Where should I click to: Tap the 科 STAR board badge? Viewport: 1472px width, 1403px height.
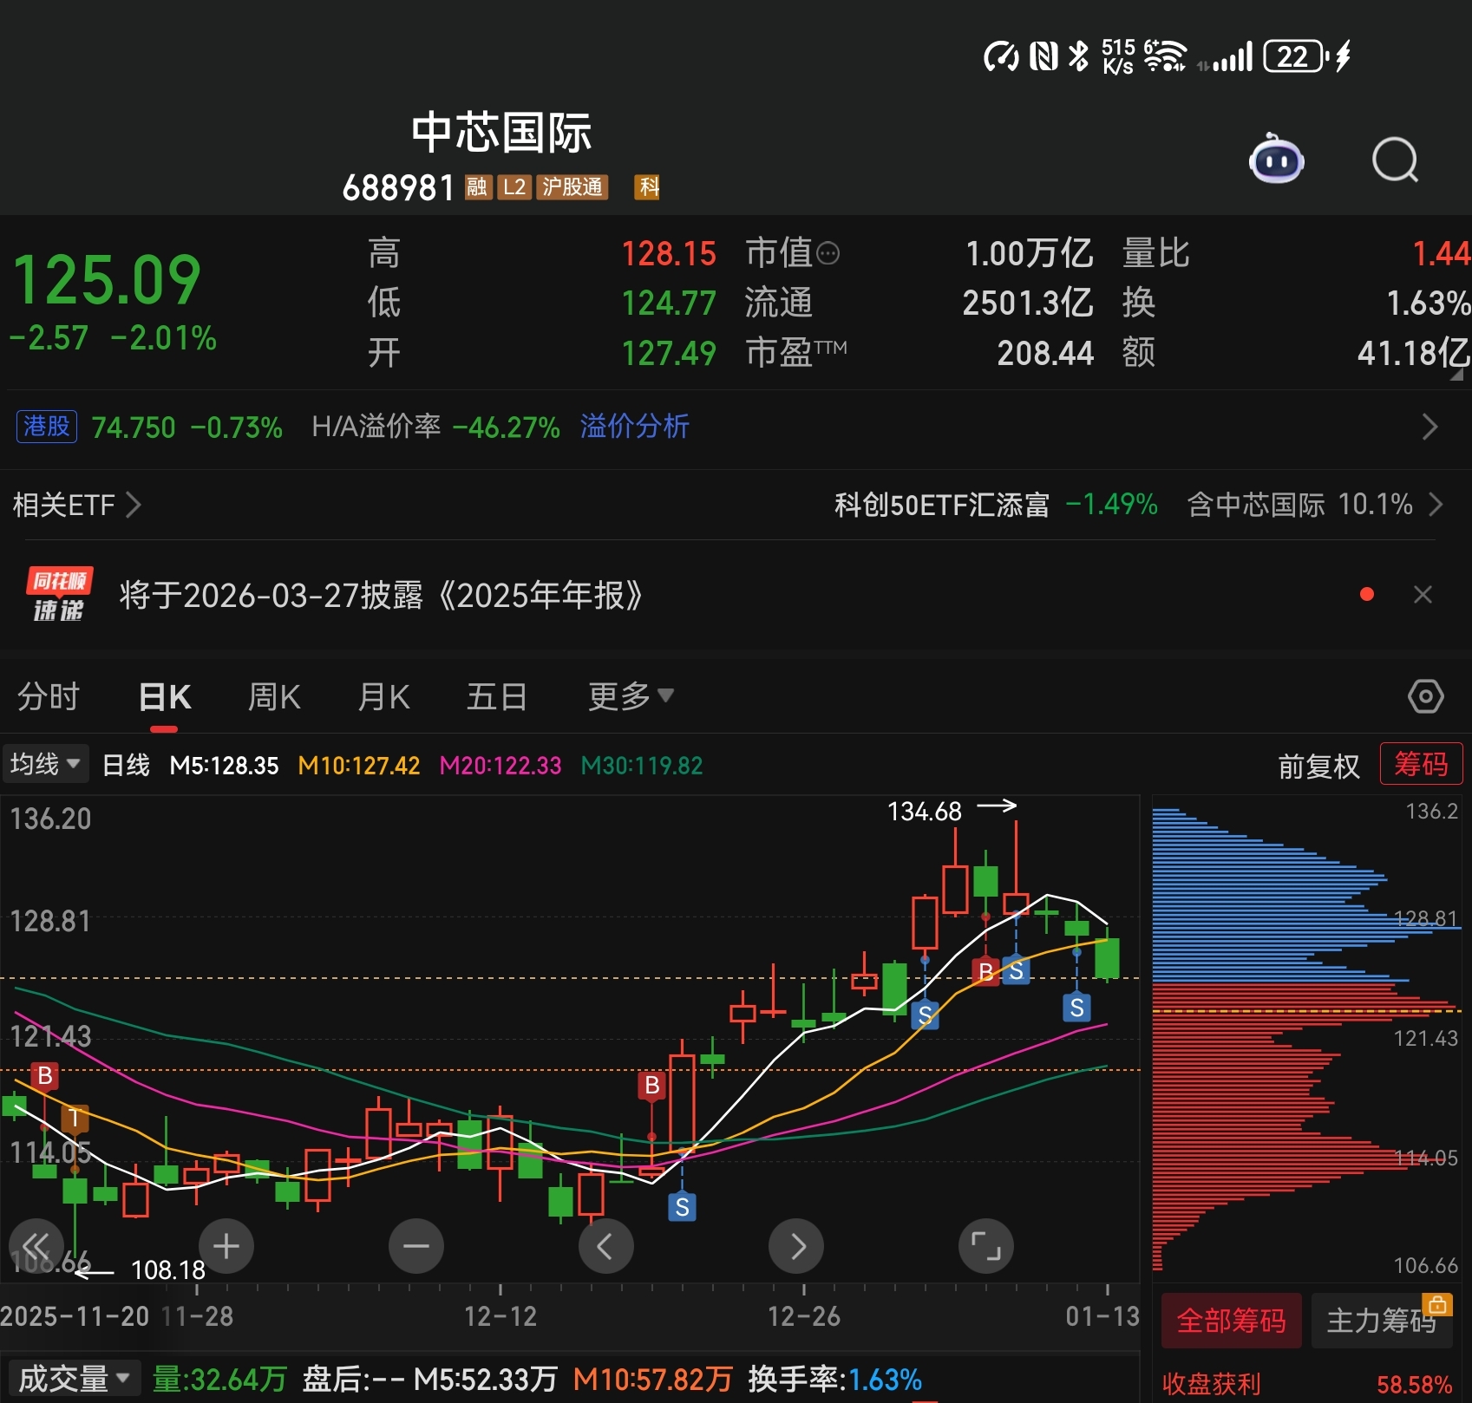pyautogui.click(x=648, y=187)
